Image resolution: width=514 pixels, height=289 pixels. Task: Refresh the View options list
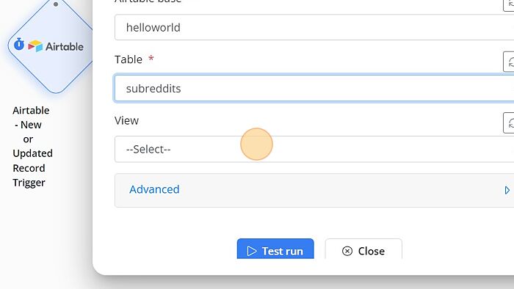pyautogui.click(x=509, y=122)
